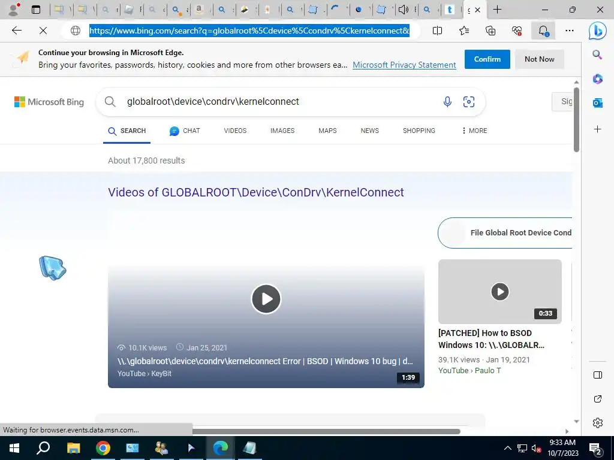614x460 pixels.
Task: Open the Edge profile avatar
Action: [x=14, y=10]
